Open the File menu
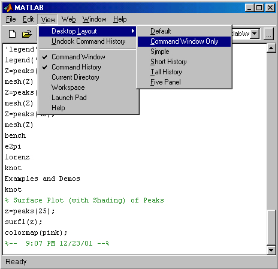The width and height of the screenshot is (278, 269). 11,19
